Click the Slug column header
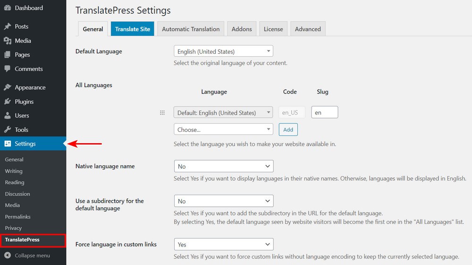 tap(322, 92)
